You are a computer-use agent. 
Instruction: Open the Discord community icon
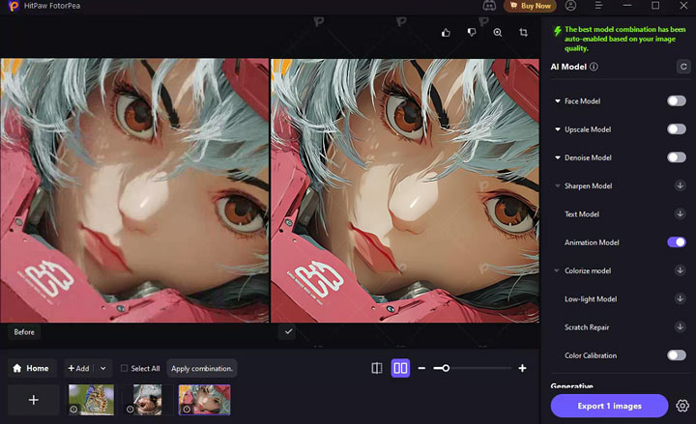click(489, 6)
